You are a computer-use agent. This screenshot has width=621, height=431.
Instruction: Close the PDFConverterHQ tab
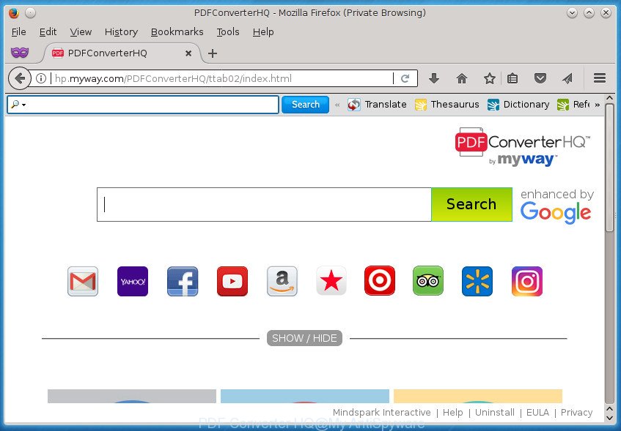tap(188, 53)
